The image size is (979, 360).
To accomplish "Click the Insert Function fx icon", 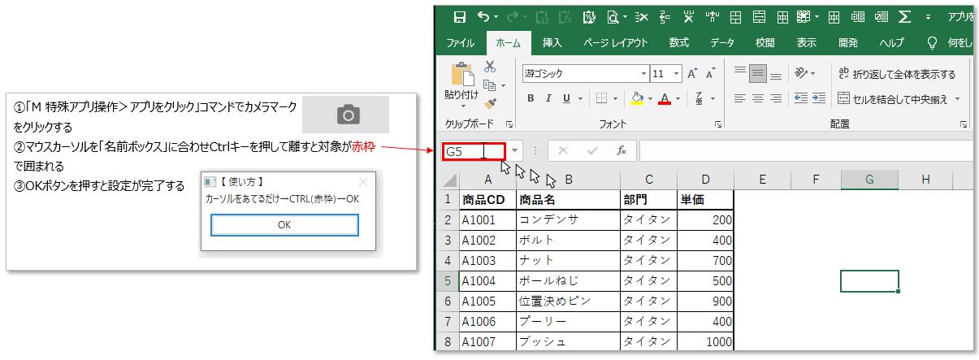I will click(x=622, y=150).
